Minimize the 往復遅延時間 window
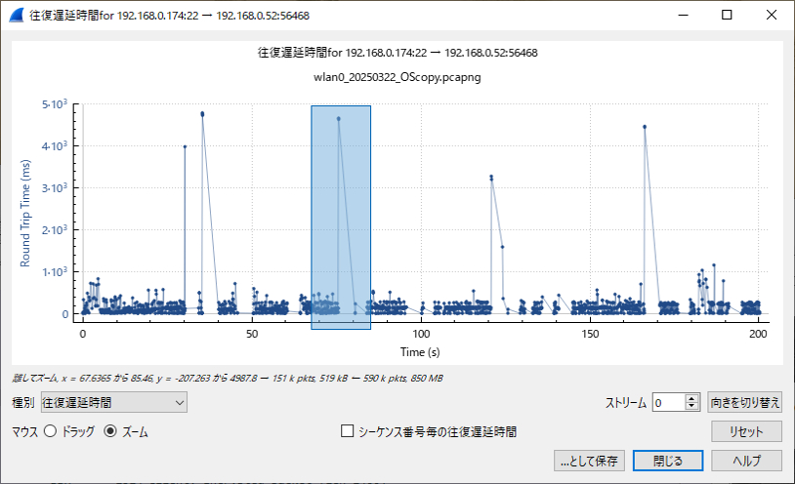 click(x=683, y=15)
